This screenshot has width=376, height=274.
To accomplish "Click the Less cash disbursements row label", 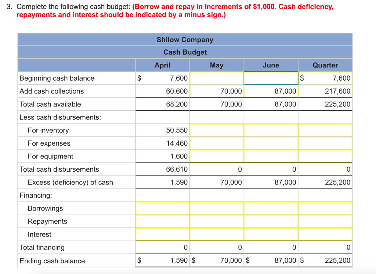I will 53,117.
